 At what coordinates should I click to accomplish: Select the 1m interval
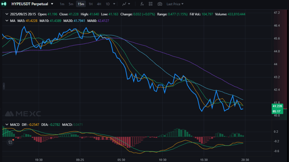coord(62,4)
